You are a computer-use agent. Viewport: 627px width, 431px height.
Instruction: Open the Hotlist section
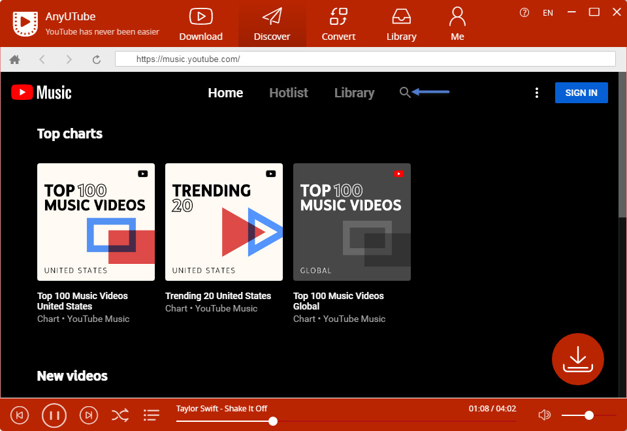pos(288,93)
